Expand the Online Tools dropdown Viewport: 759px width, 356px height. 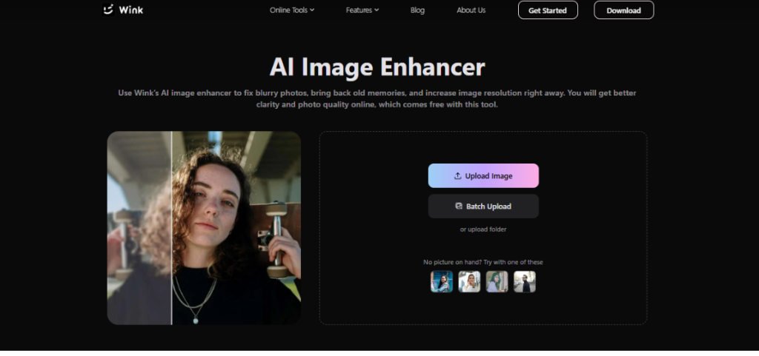(292, 10)
